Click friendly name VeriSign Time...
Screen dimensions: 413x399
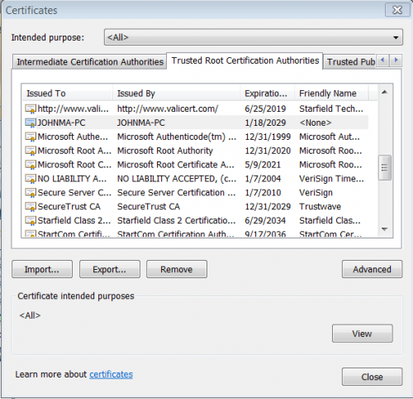(x=331, y=179)
